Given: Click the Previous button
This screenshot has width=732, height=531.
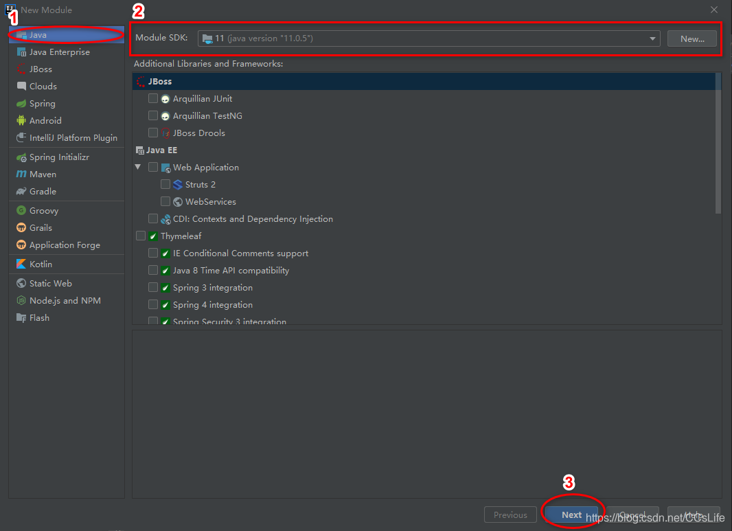Looking at the screenshot, I should 510,515.
